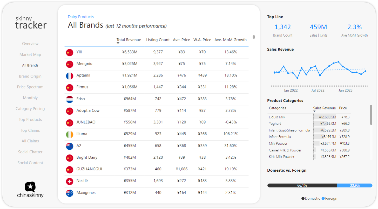Screen dimensions: 378x209
Task: Click the flag icon beside Bright Dairy
Action: pyautogui.click(x=70, y=158)
